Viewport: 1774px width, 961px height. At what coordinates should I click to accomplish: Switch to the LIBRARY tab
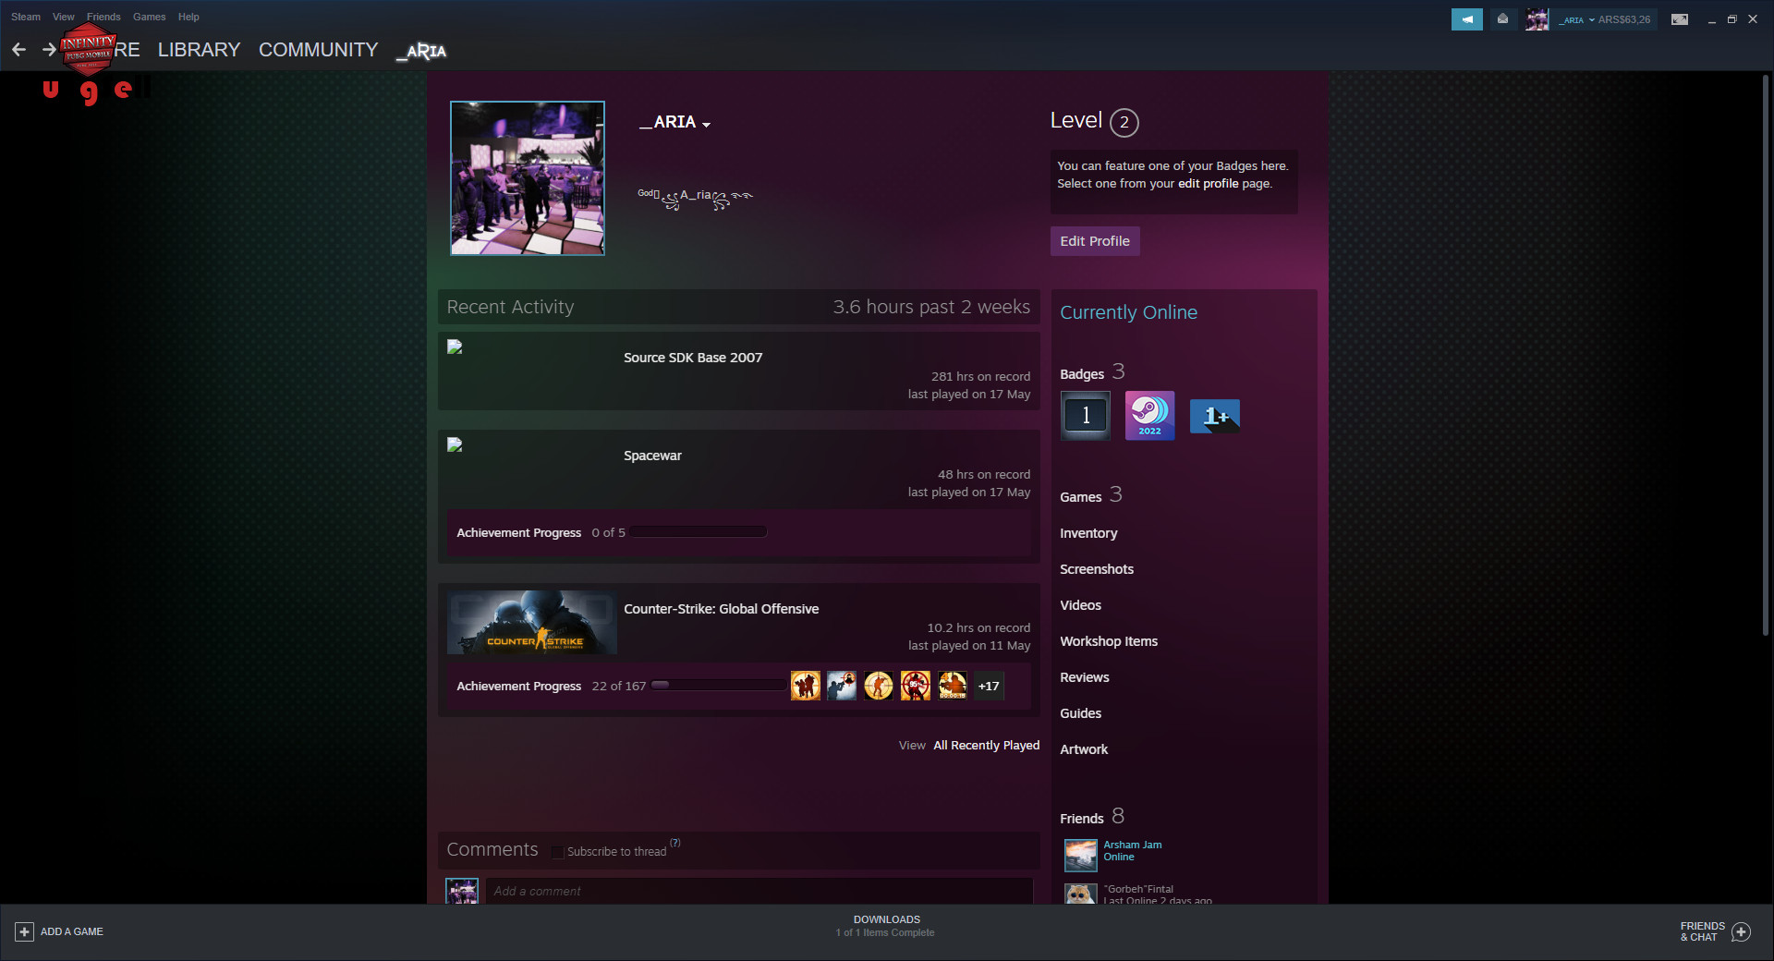tap(199, 50)
